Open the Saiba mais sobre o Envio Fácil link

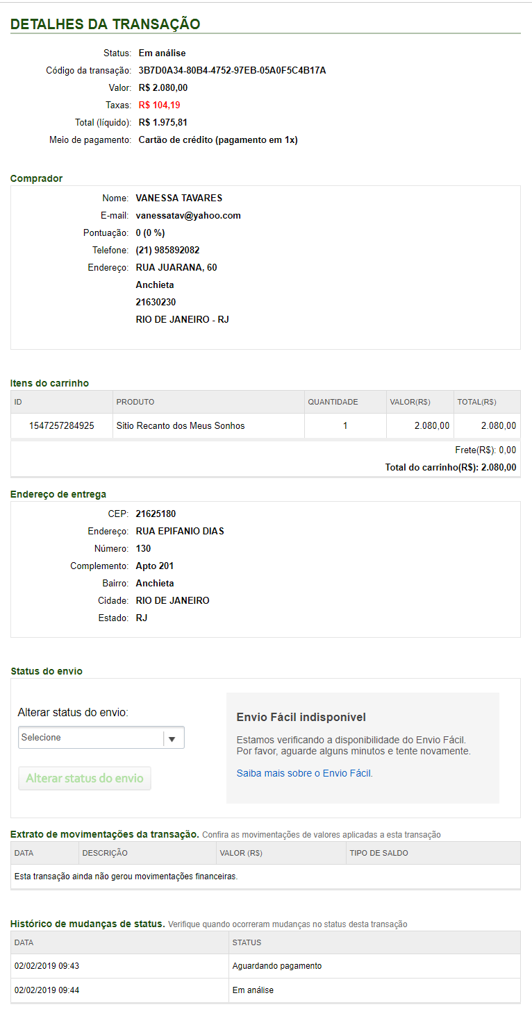pyautogui.click(x=304, y=773)
